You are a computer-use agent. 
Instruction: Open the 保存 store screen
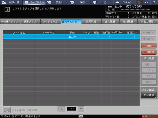79,2
